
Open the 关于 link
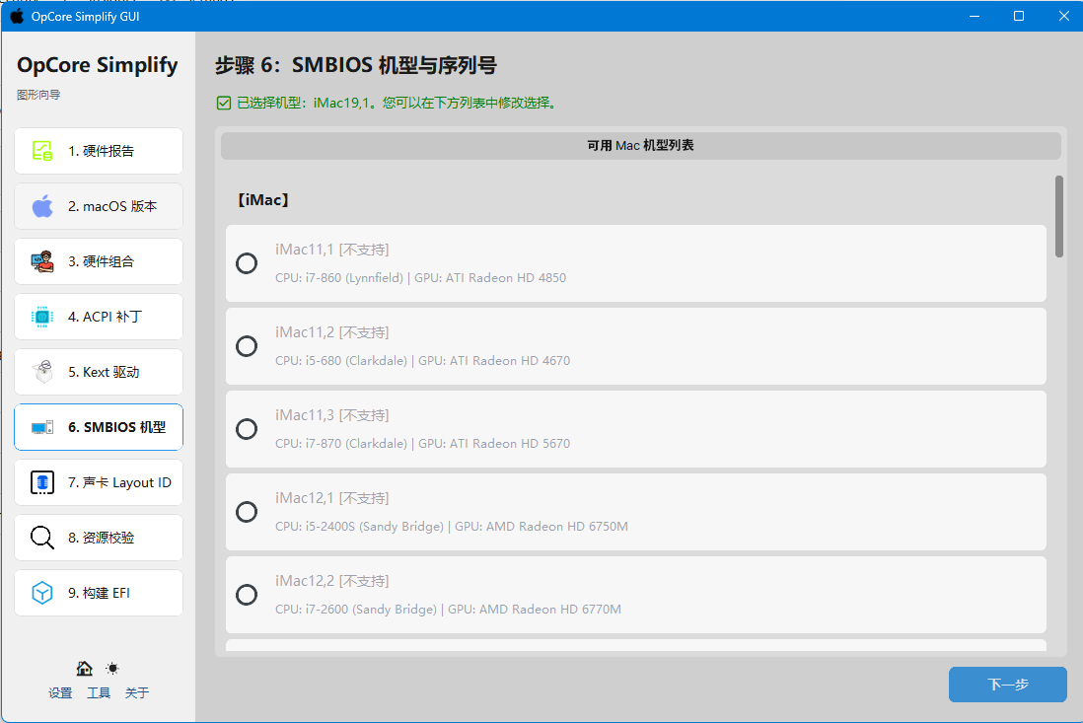coord(137,692)
